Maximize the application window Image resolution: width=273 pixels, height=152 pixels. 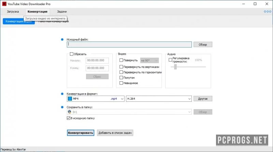pyautogui.click(x=255, y=4)
